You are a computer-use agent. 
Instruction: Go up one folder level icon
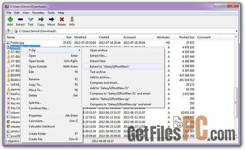click(8, 31)
